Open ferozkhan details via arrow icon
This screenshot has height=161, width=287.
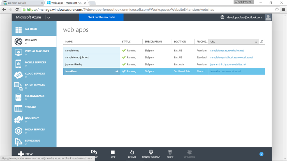(117, 71)
